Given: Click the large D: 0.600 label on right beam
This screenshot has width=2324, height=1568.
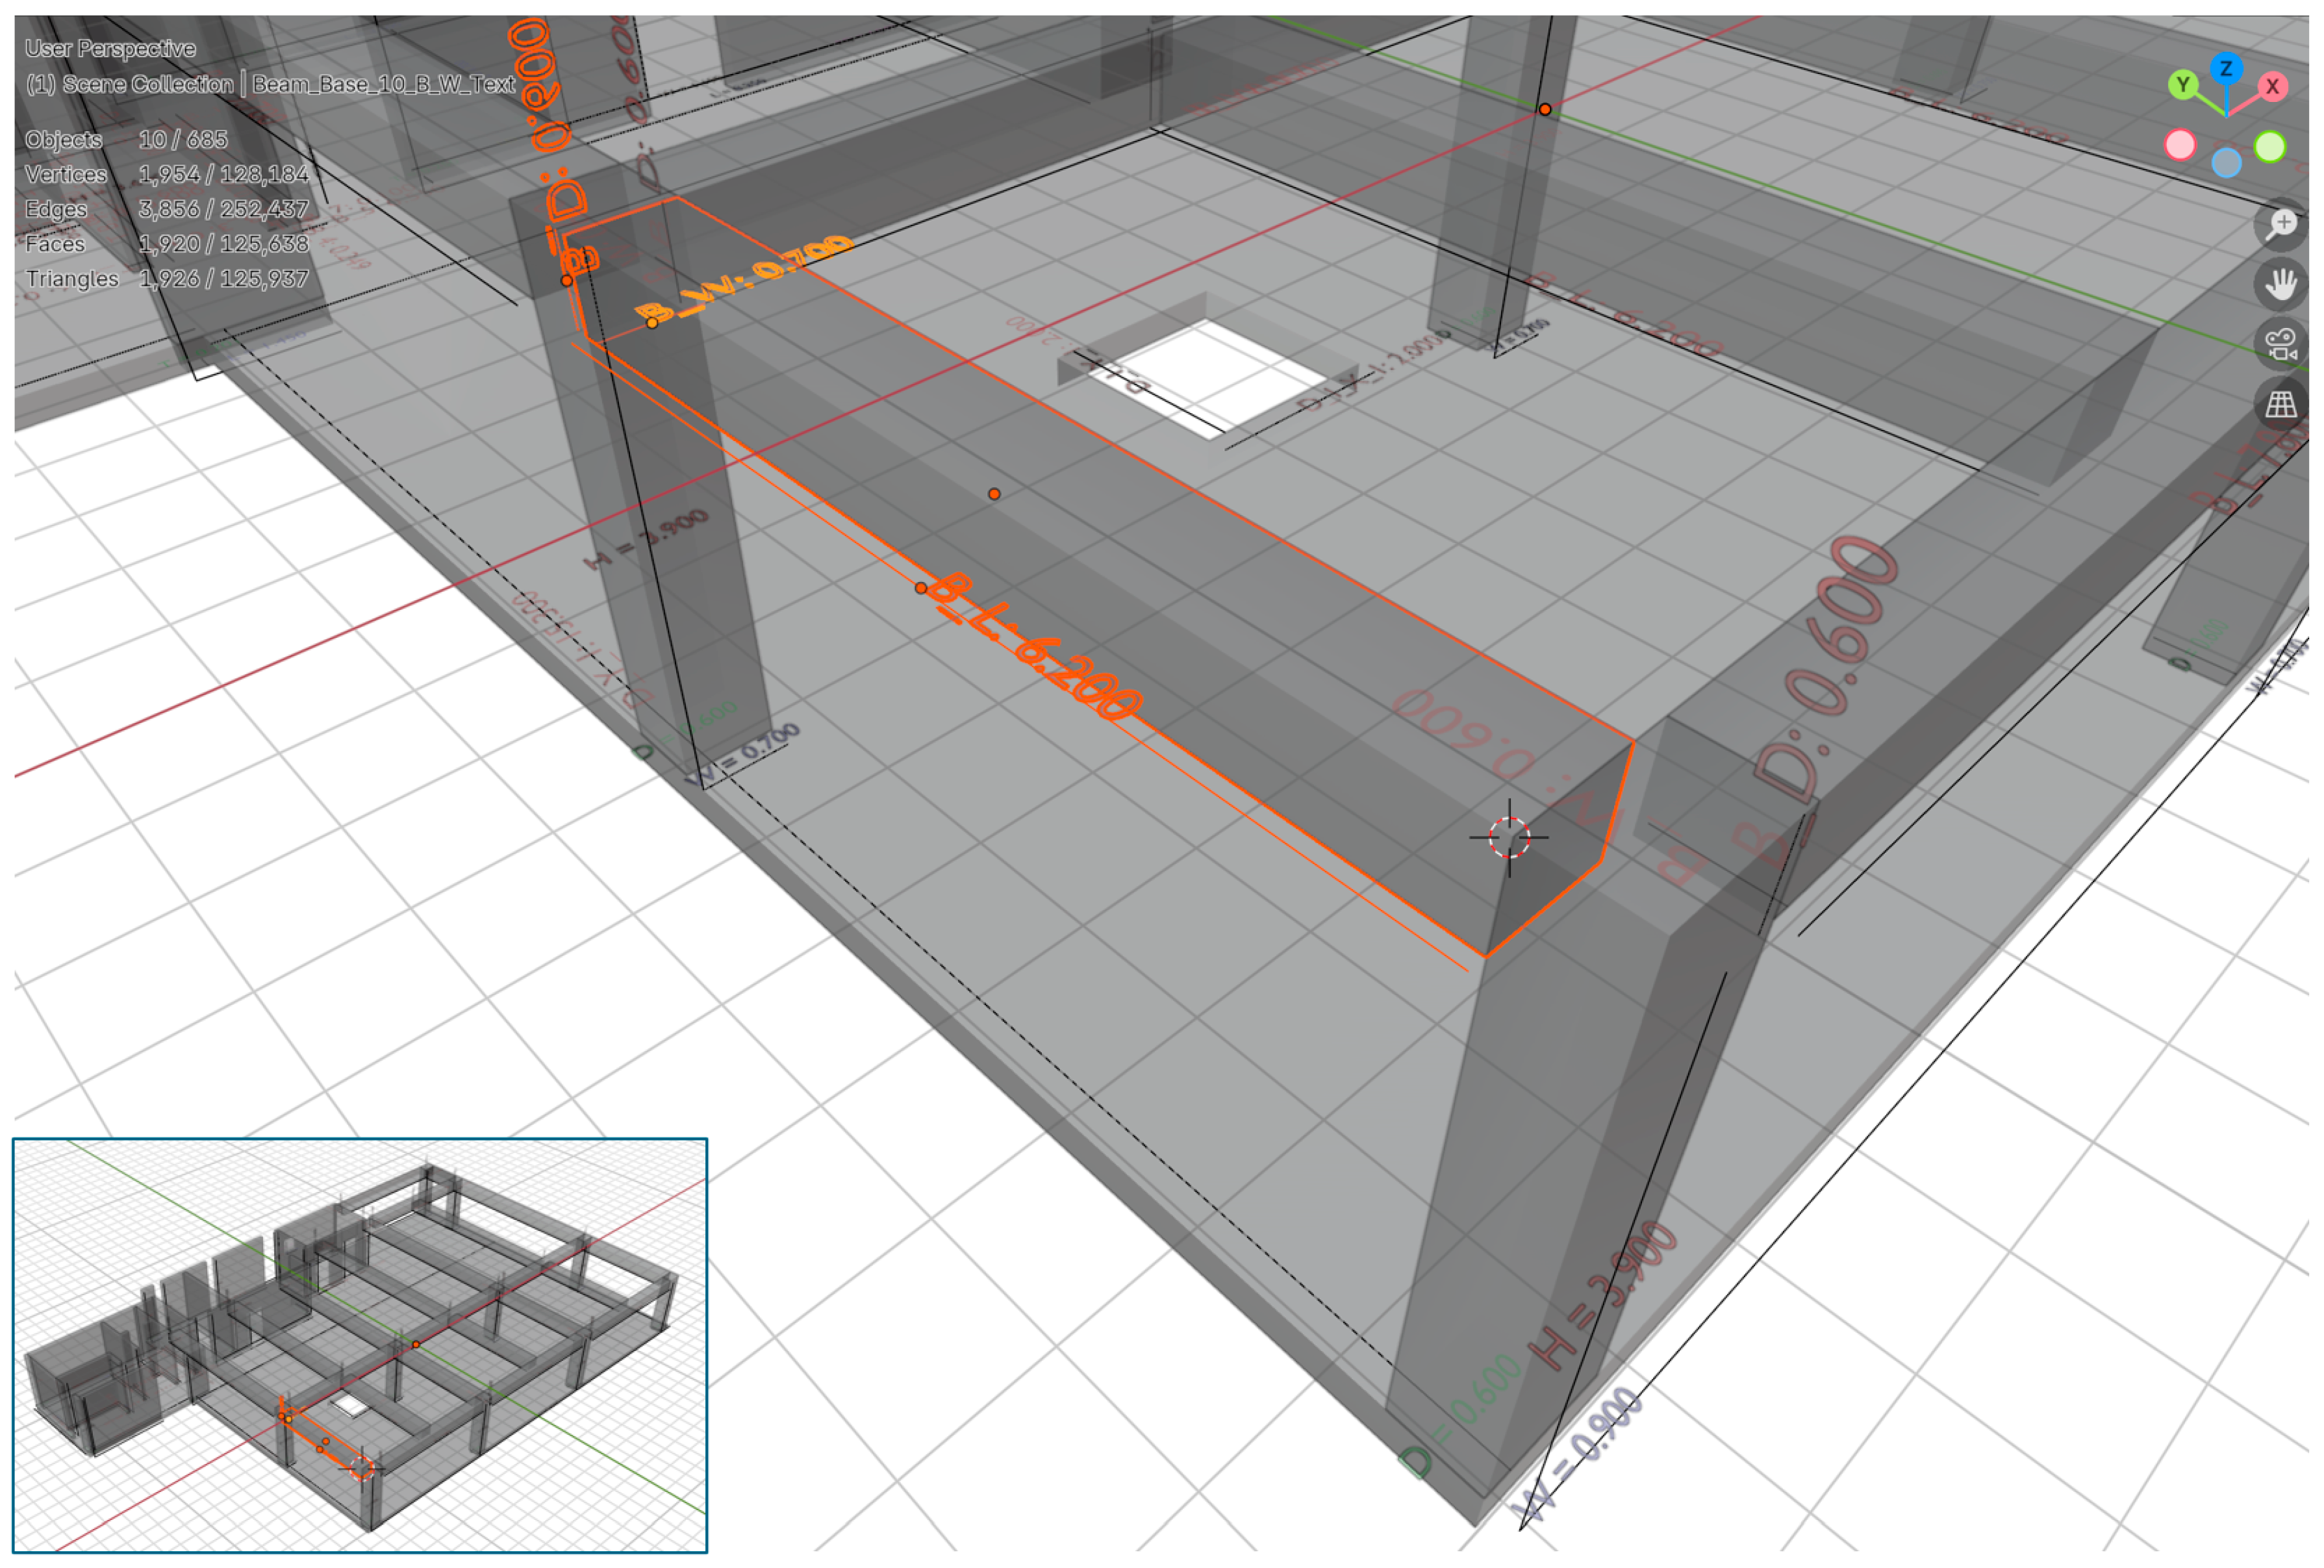Looking at the screenshot, I should pyautogui.click(x=1826, y=668).
